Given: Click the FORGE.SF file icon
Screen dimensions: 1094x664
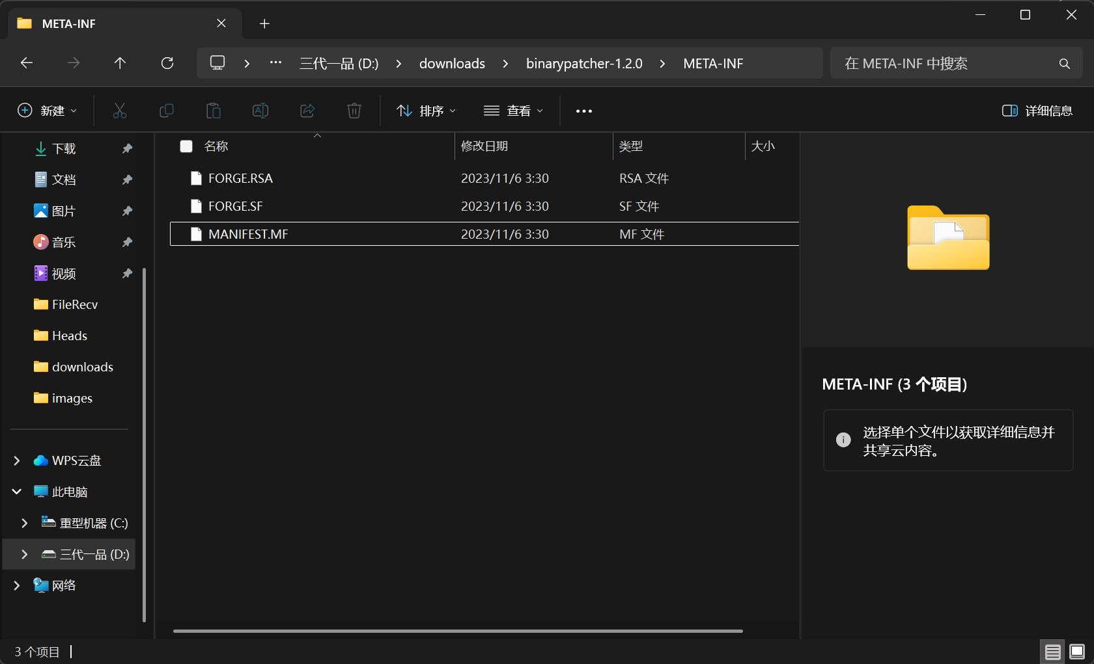Looking at the screenshot, I should click(196, 206).
